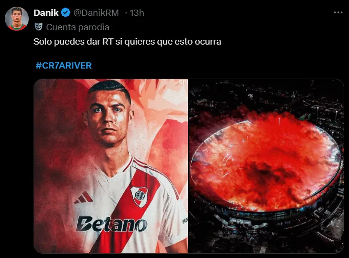The height and width of the screenshot is (258, 349).
Task: Visit the @DanikRM_ handle
Action: coord(98,13)
